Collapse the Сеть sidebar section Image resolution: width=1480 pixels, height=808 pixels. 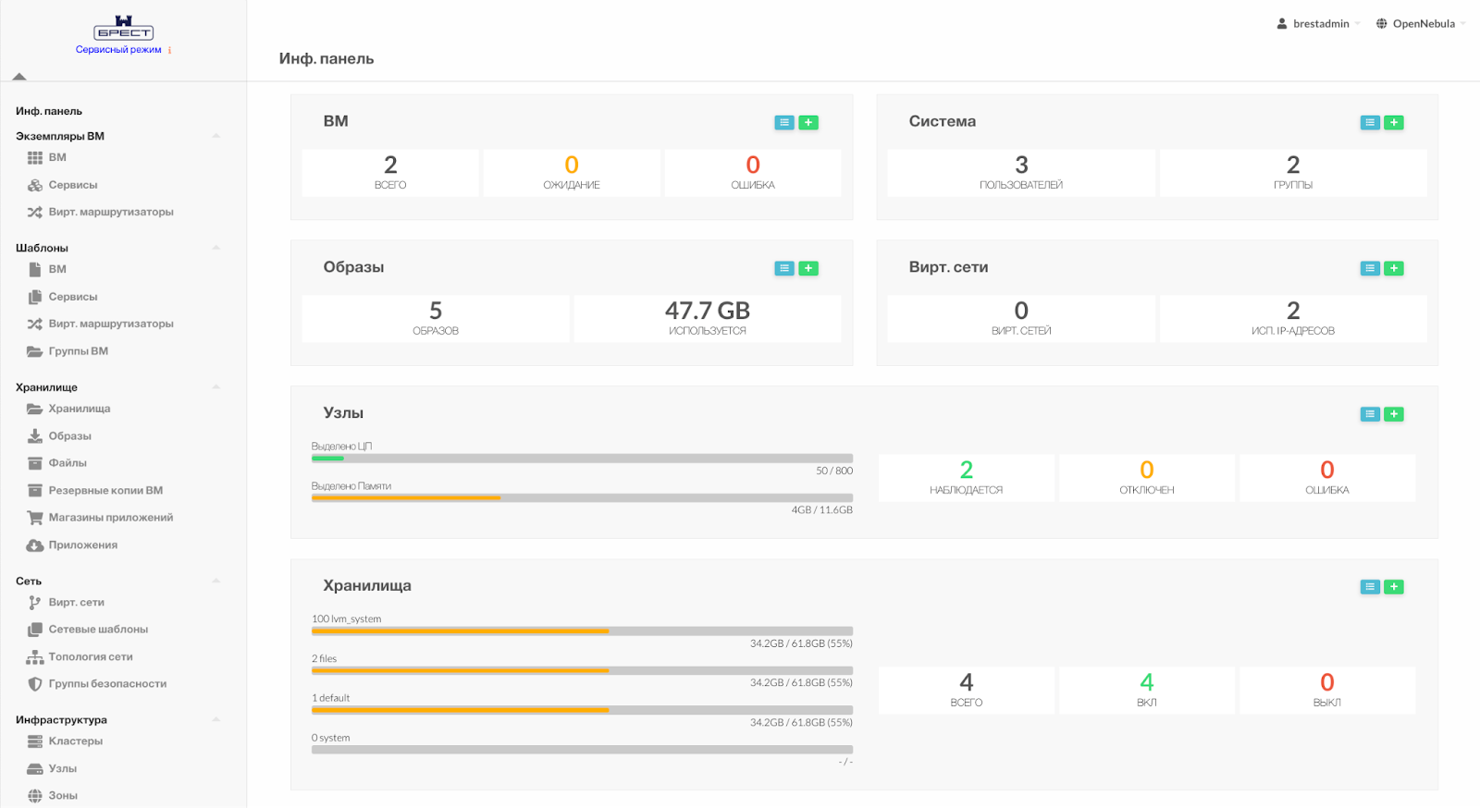pyautogui.click(x=216, y=582)
